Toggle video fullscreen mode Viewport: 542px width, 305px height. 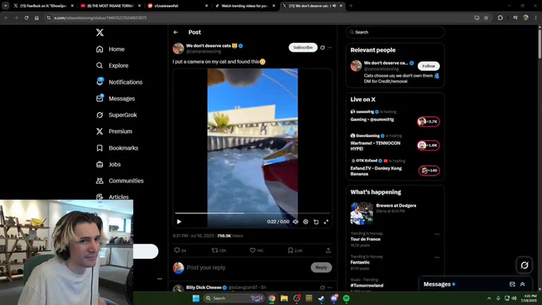pos(326,221)
